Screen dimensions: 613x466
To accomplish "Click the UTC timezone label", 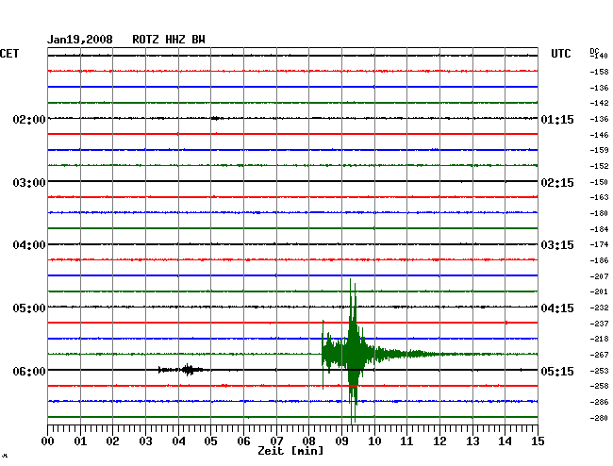I will click(560, 54).
